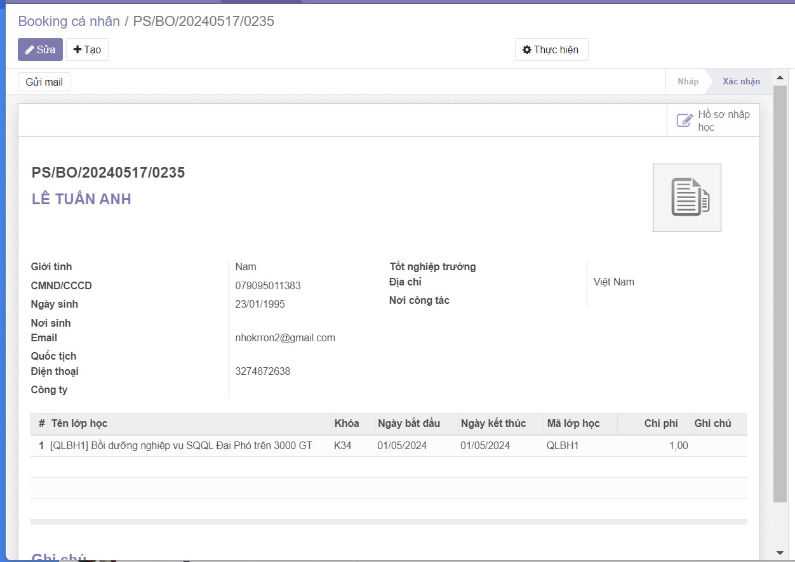Click the scrollbar up arrow
This screenshot has height=562, width=795.
pyautogui.click(x=780, y=78)
